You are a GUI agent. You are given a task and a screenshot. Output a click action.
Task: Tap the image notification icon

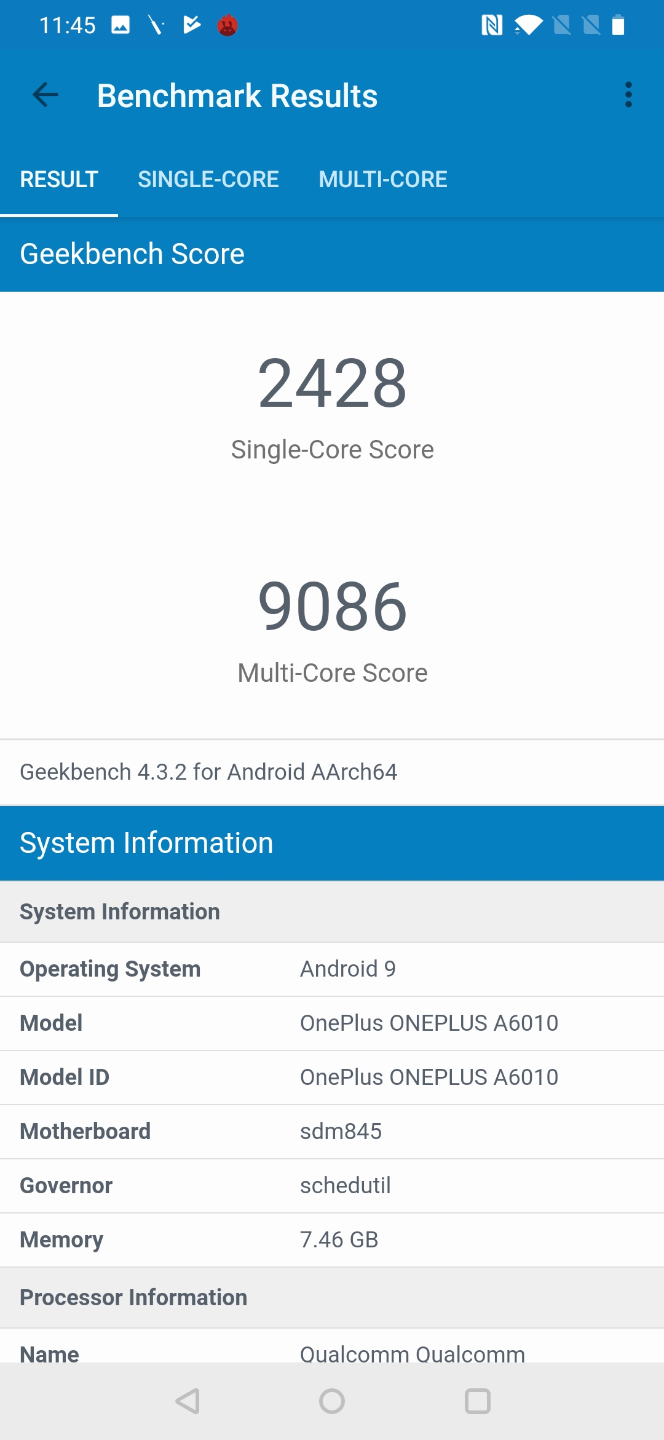tap(121, 25)
